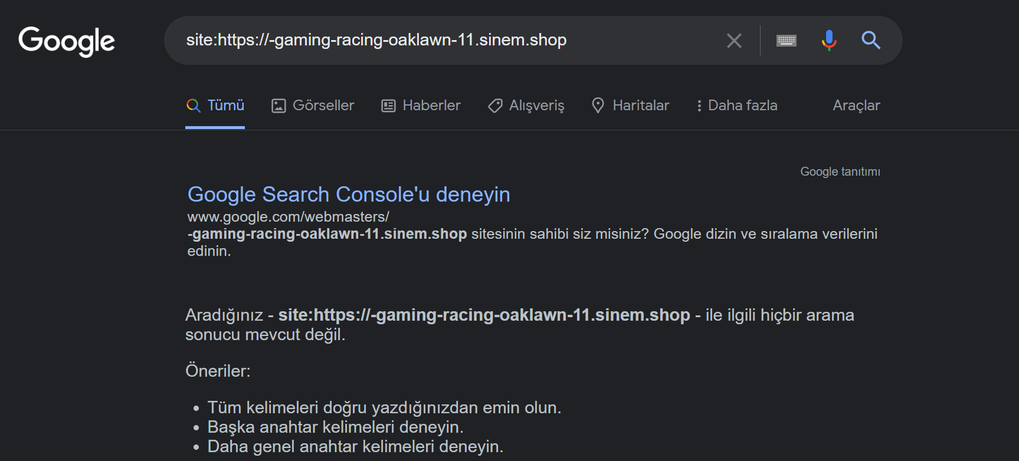
Task: Go to the Alışveriş tab
Action: 526,106
